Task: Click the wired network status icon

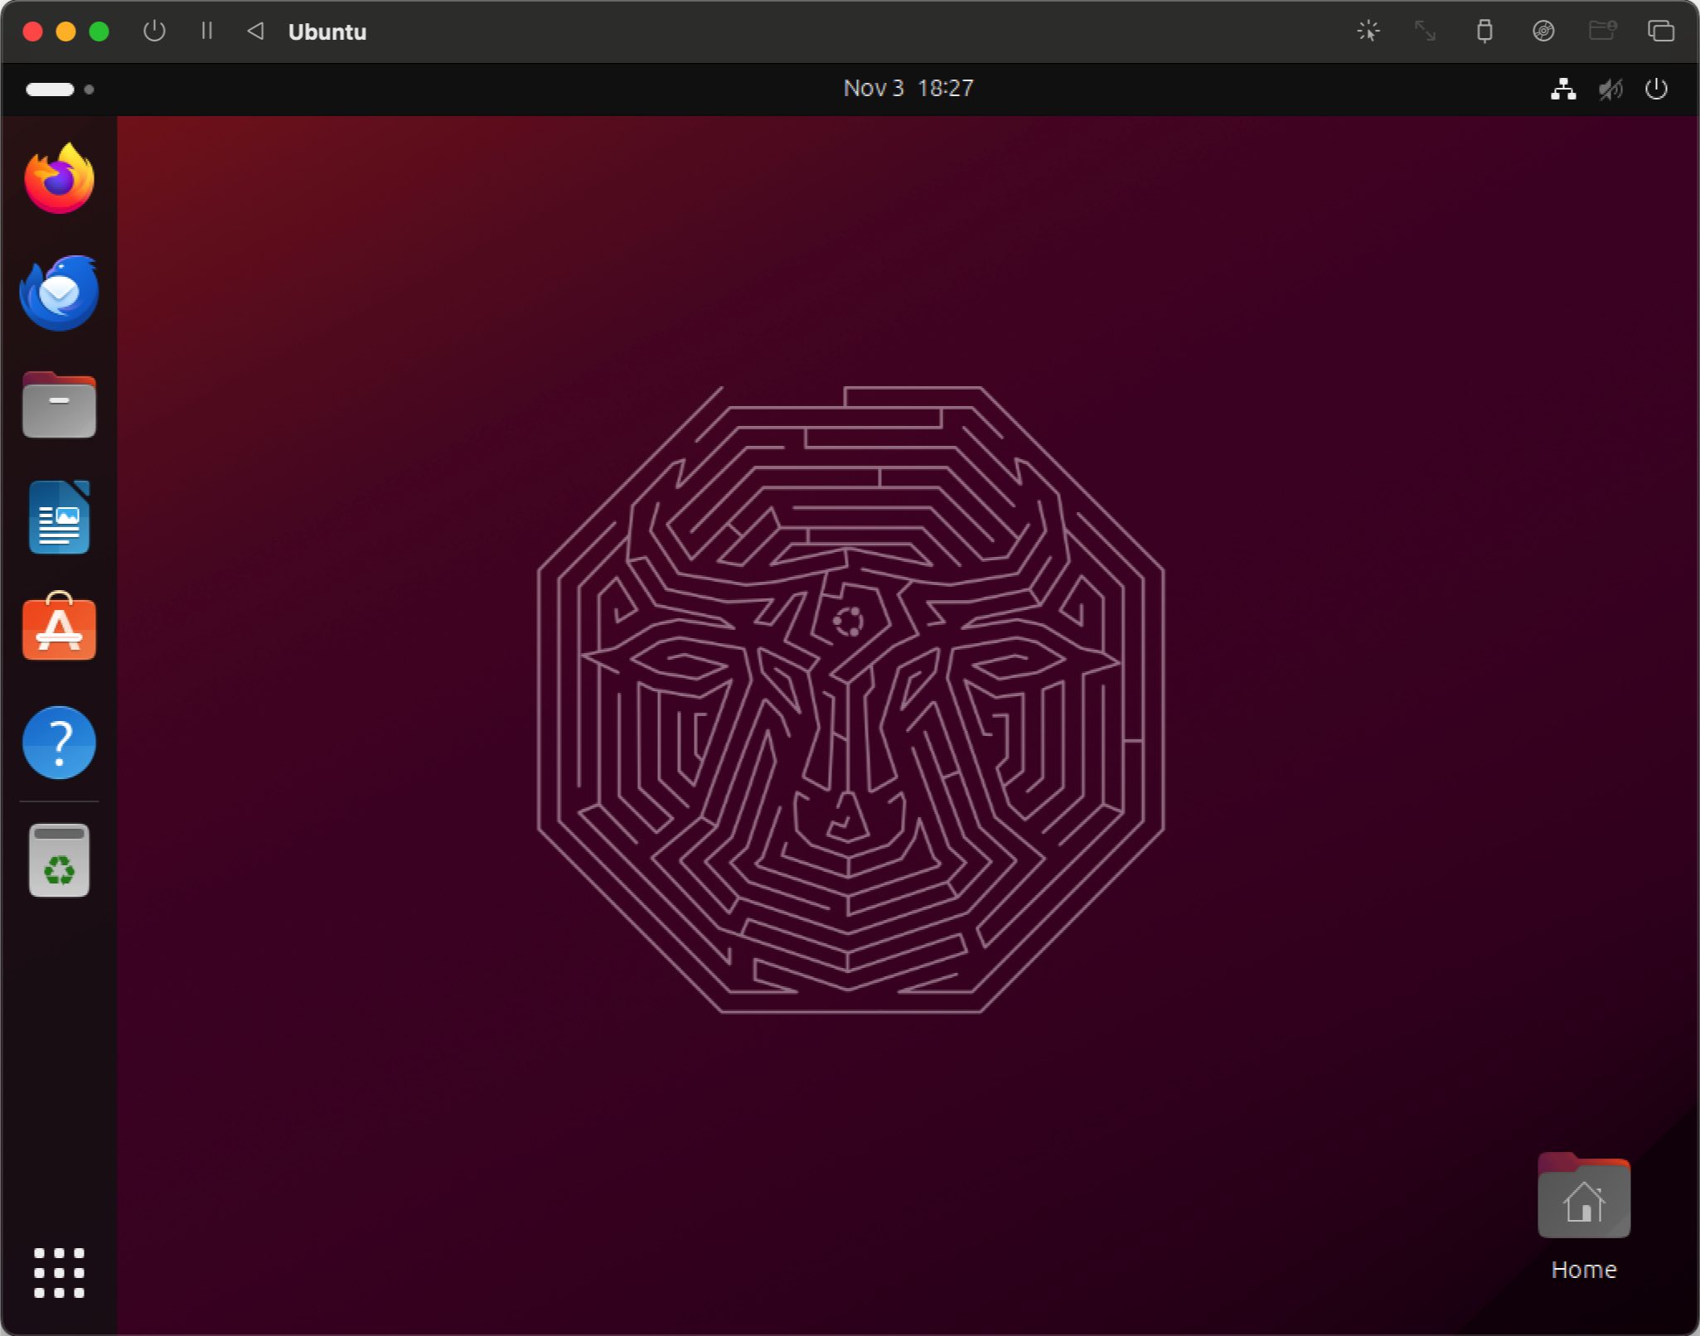Action: click(x=1563, y=89)
